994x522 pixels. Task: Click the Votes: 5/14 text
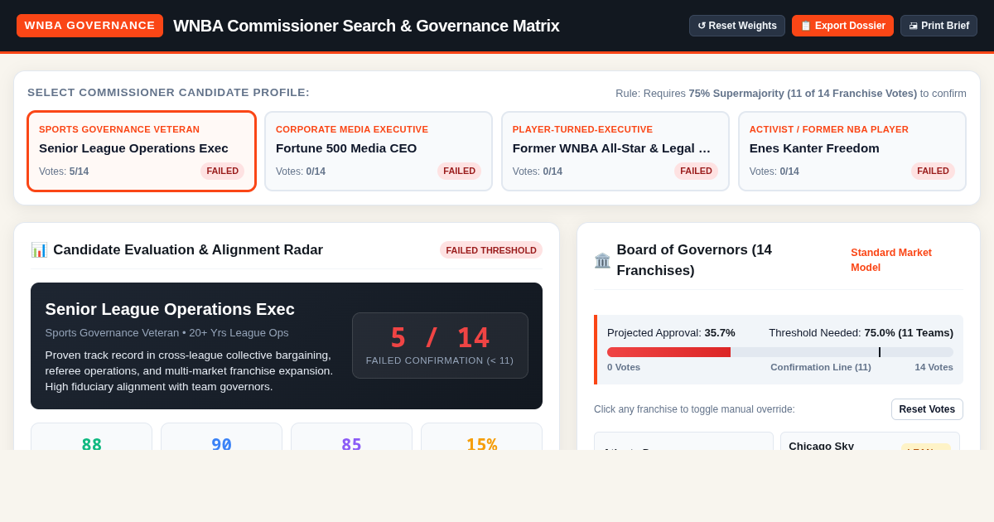pyautogui.click(x=64, y=172)
